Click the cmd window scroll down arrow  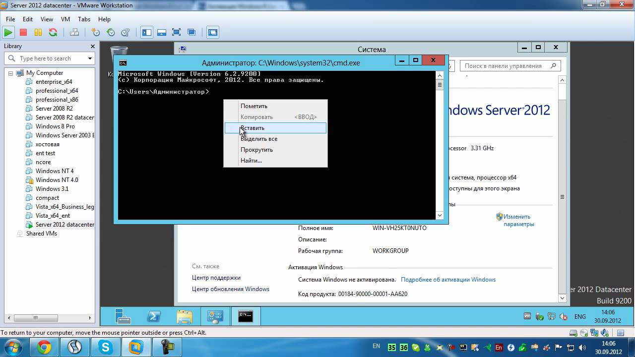click(440, 216)
